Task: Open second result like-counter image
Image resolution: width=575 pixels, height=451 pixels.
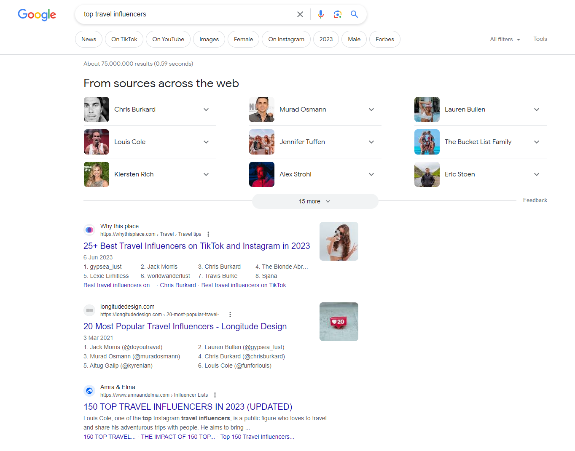Action: pos(339,322)
